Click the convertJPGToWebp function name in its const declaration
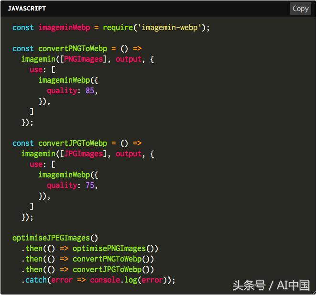 (x=73, y=143)
